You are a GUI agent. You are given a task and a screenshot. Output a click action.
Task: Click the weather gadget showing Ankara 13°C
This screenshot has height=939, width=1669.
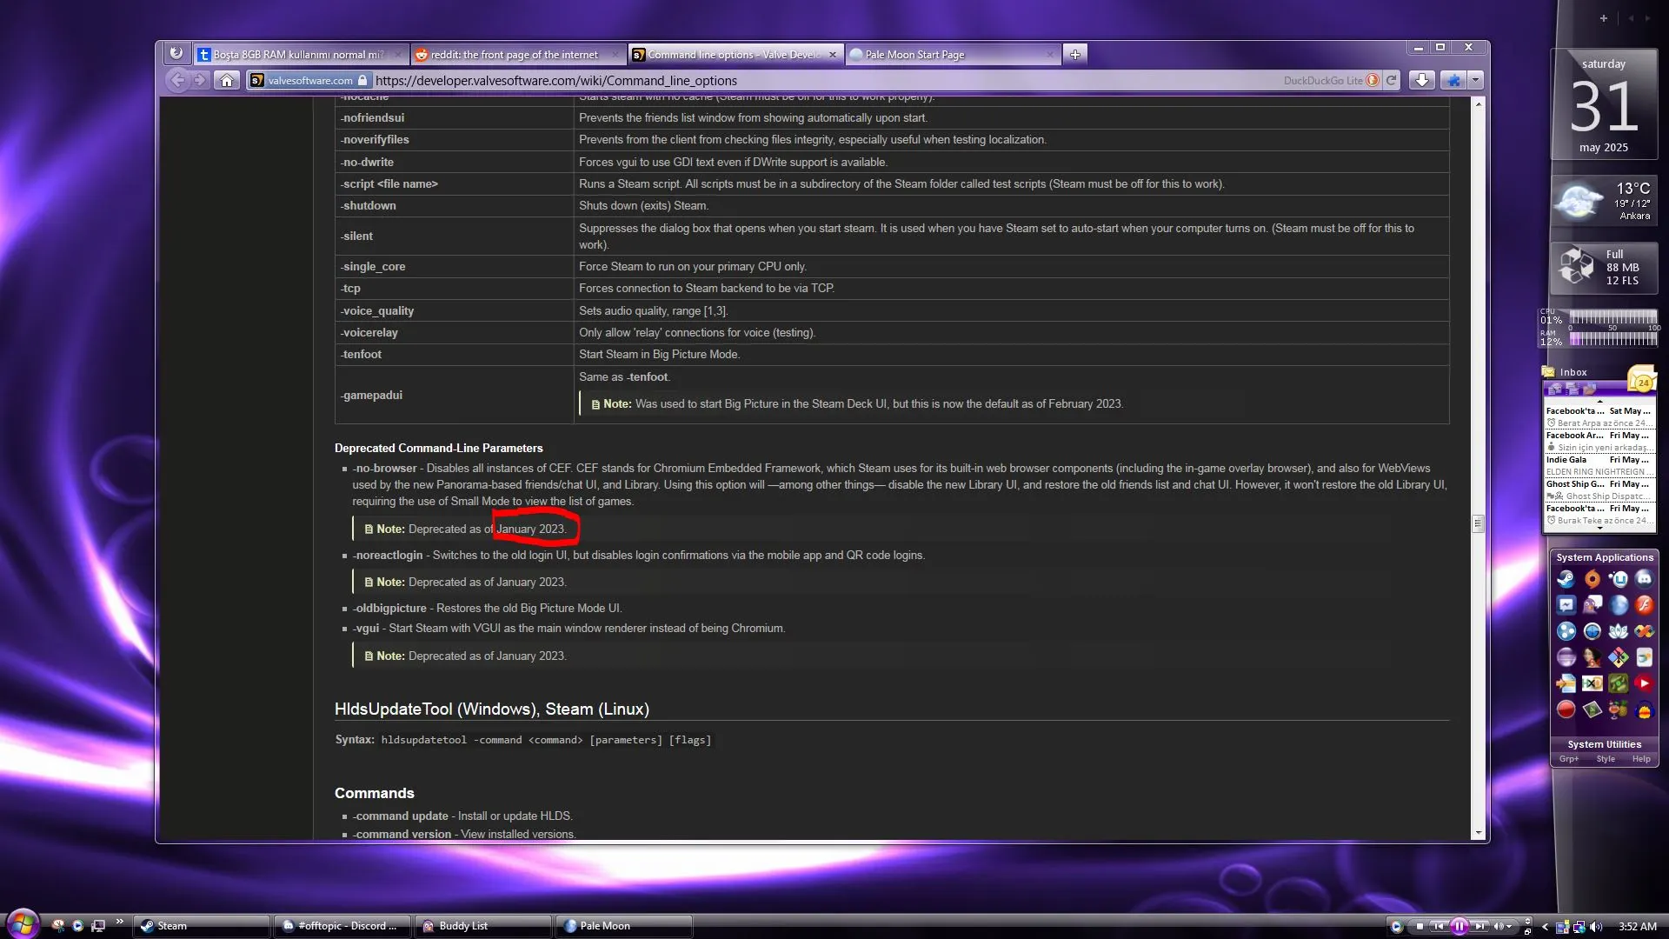1604,202
